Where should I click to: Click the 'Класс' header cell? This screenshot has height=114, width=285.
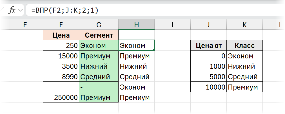coord(244,45)
